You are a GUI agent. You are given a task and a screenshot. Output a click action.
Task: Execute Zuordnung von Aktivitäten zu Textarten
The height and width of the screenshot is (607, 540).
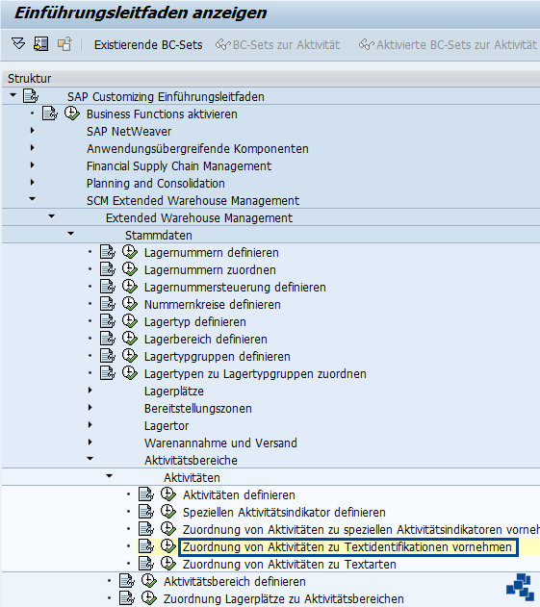pyautogui.click(x=168, y=564)
